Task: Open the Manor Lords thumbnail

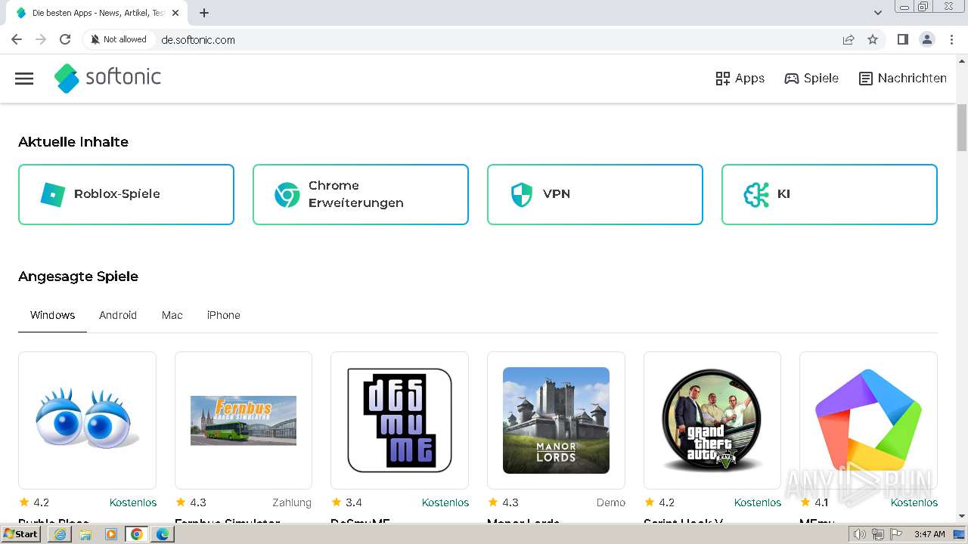Action: [x=556, y=420]
